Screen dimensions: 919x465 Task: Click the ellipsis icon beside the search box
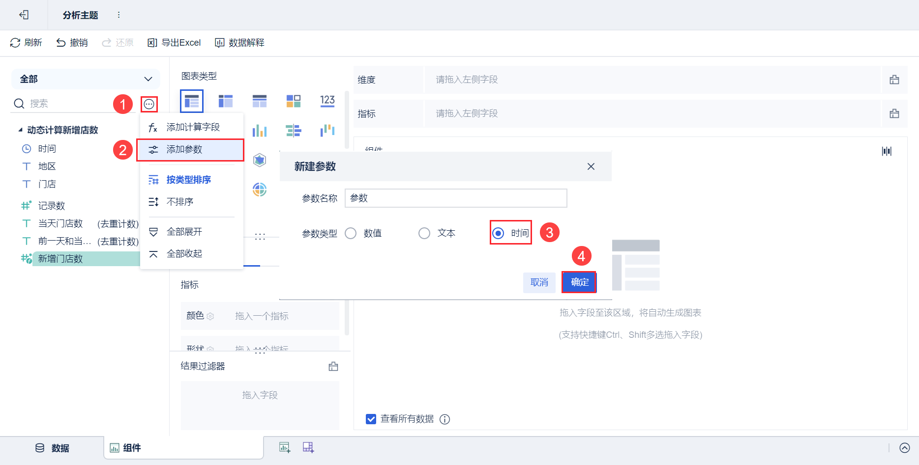[x=149, y=104]
